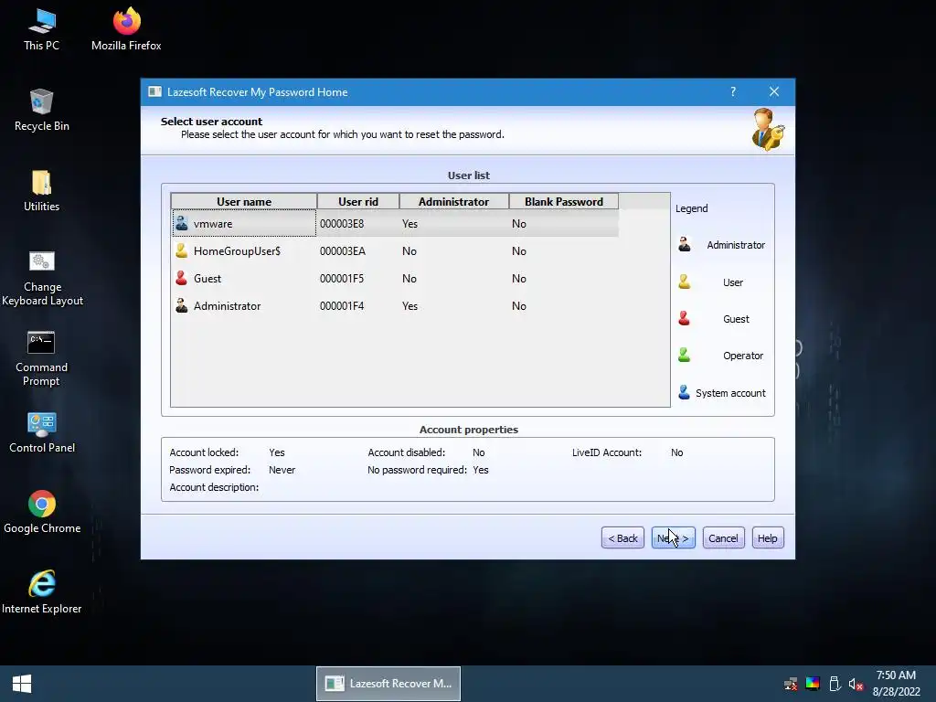
Task: Click the blue System account legend icon
Action: pos(684,392)
